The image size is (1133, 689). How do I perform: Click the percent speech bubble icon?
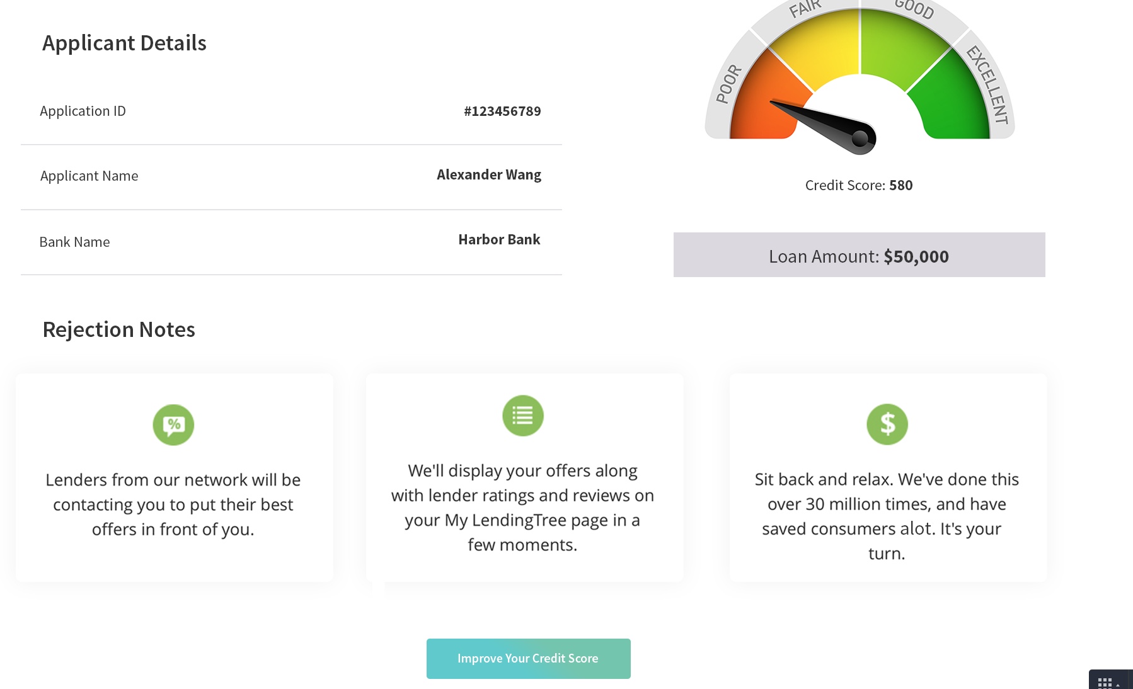[173, 424]
